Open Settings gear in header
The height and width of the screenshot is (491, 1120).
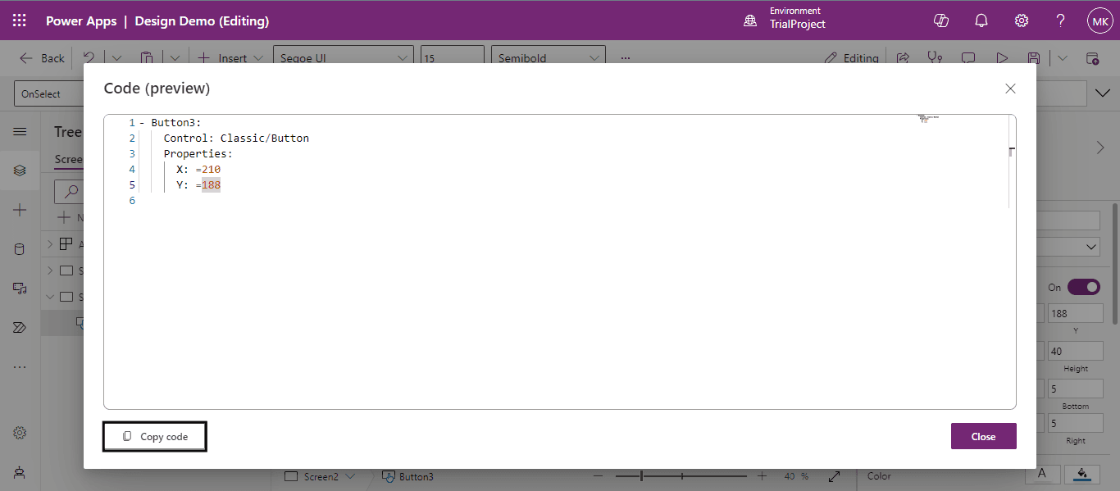coord(1021,20)
